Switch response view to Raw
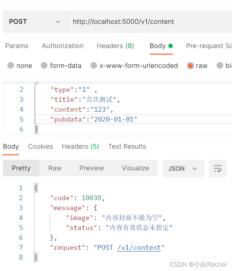Image resolution: width=232 pixels, height=271 pixels. 55,168
